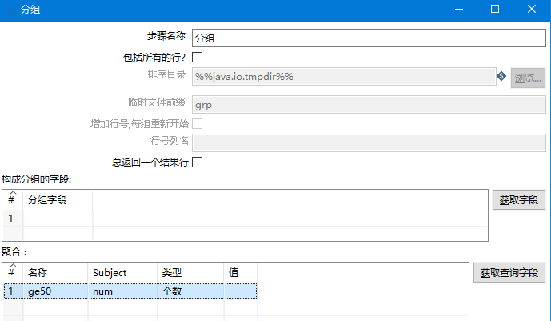Toggle the 总返回一个结果行 checkbox
This screenshot has width=551, height=321.
coord(198,162)
